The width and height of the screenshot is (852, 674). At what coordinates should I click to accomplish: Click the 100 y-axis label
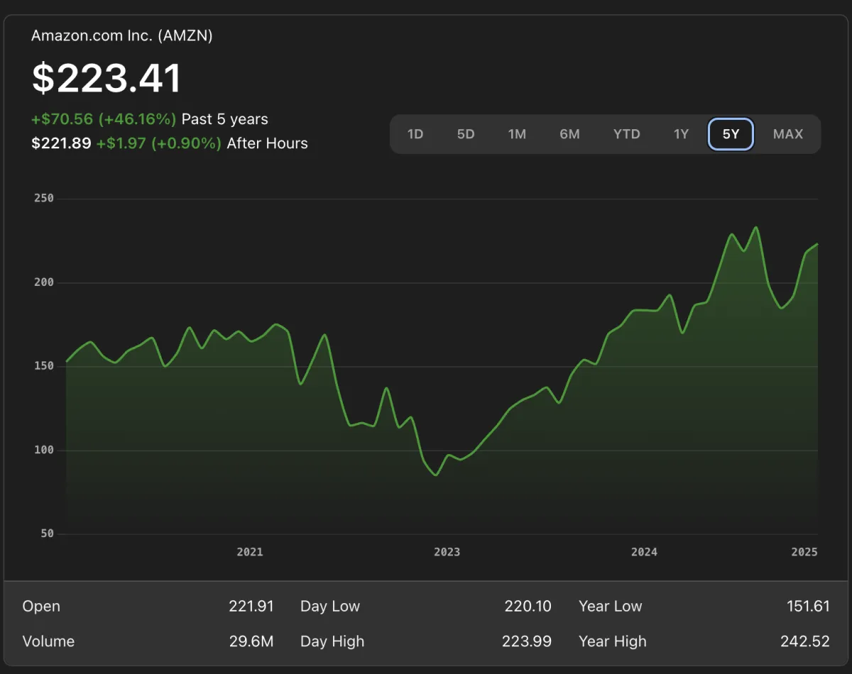pos(44,450)
